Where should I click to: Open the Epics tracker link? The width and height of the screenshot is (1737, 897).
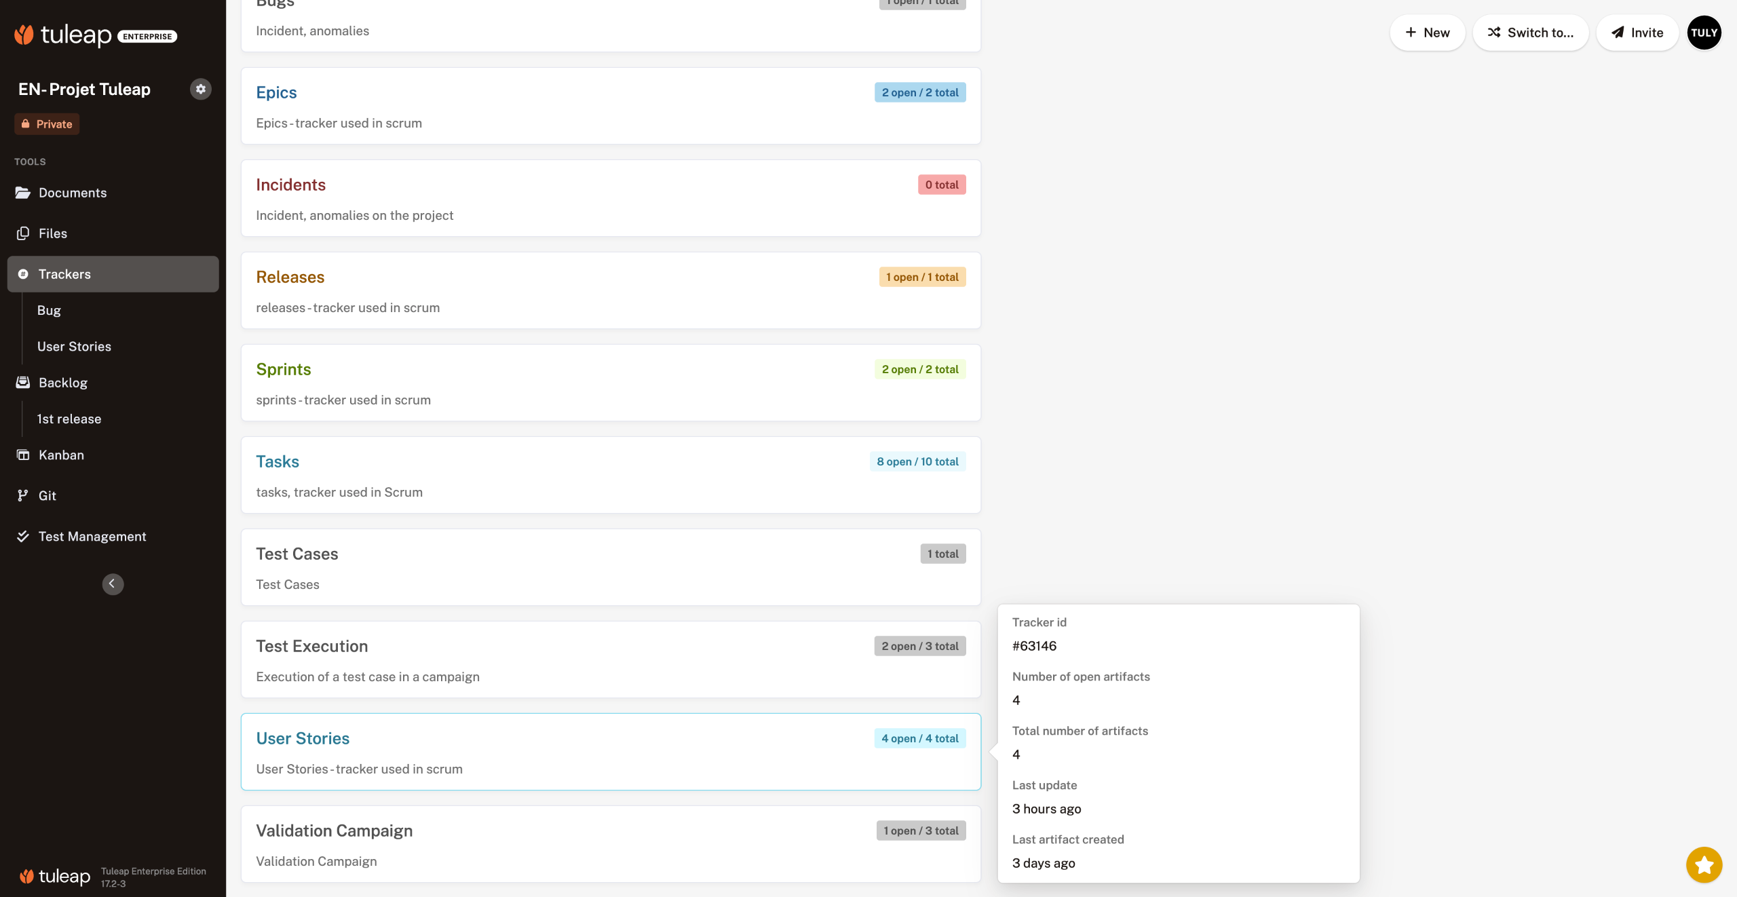[276, 92]
